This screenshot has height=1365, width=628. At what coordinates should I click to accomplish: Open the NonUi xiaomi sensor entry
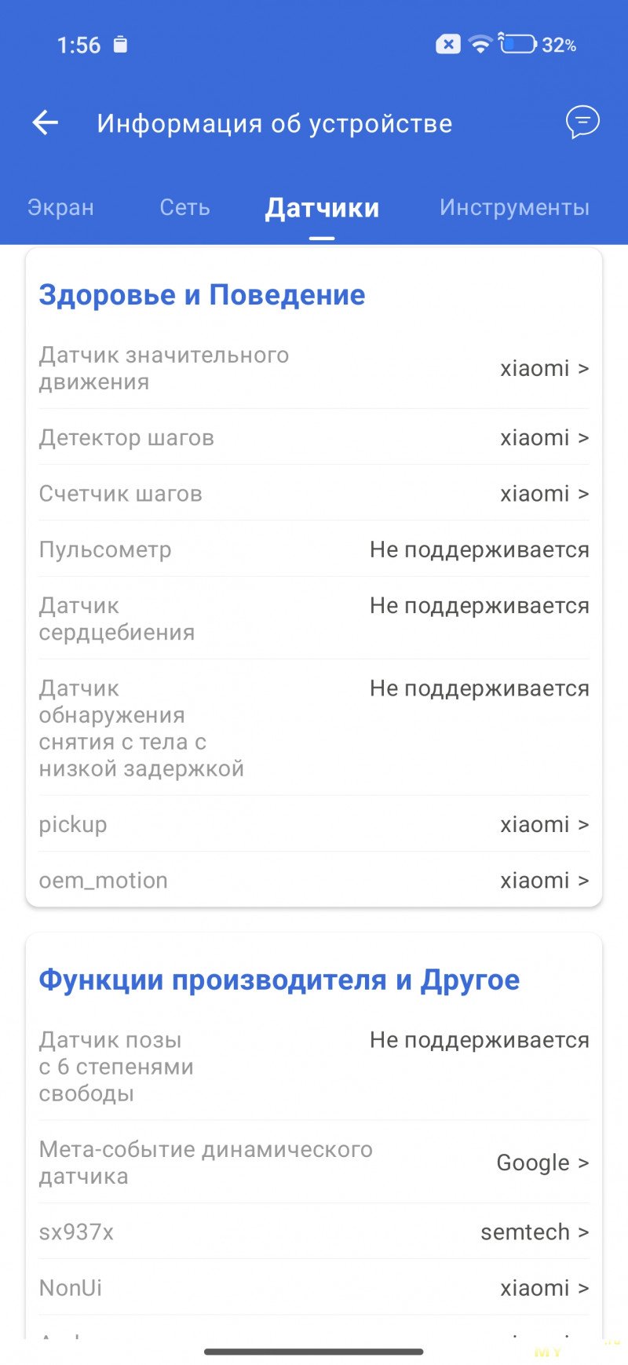click(544, 1288)
